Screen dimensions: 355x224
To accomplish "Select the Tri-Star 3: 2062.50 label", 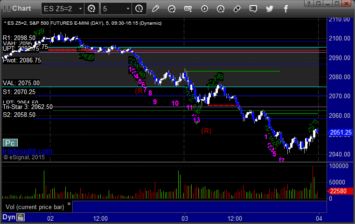I will point(28,107).
